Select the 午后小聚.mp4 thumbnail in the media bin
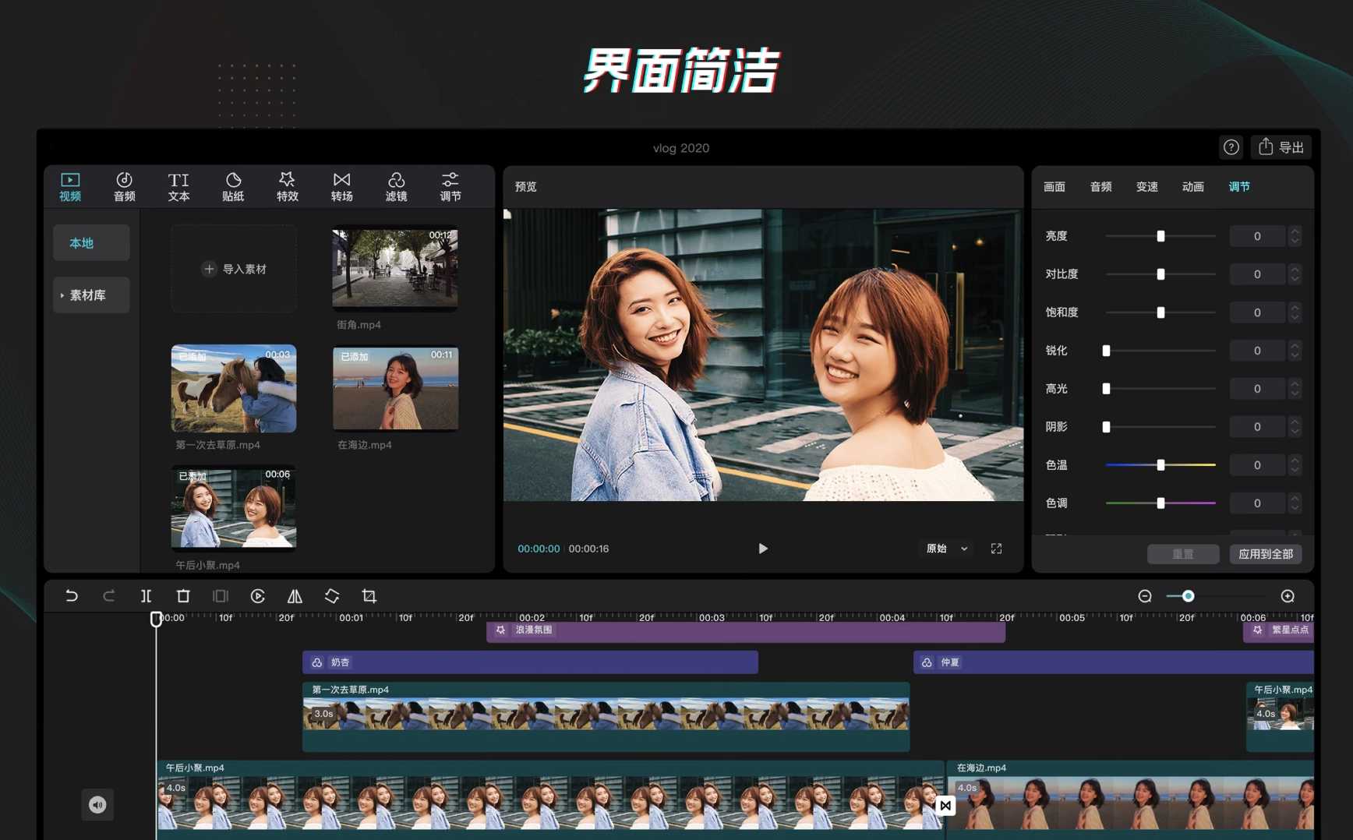Screen dimensions: 1353x840 (x=234, y=507)
